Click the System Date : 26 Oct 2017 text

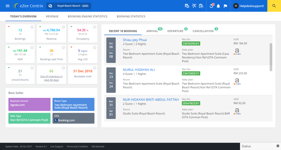click(19, 146)
